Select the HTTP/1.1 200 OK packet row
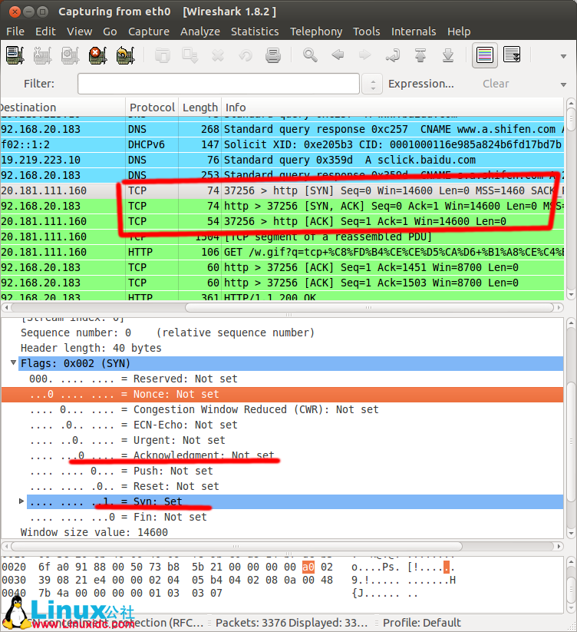Image resolution: width=577 pixels, height=632 pixels. (282, 296)
